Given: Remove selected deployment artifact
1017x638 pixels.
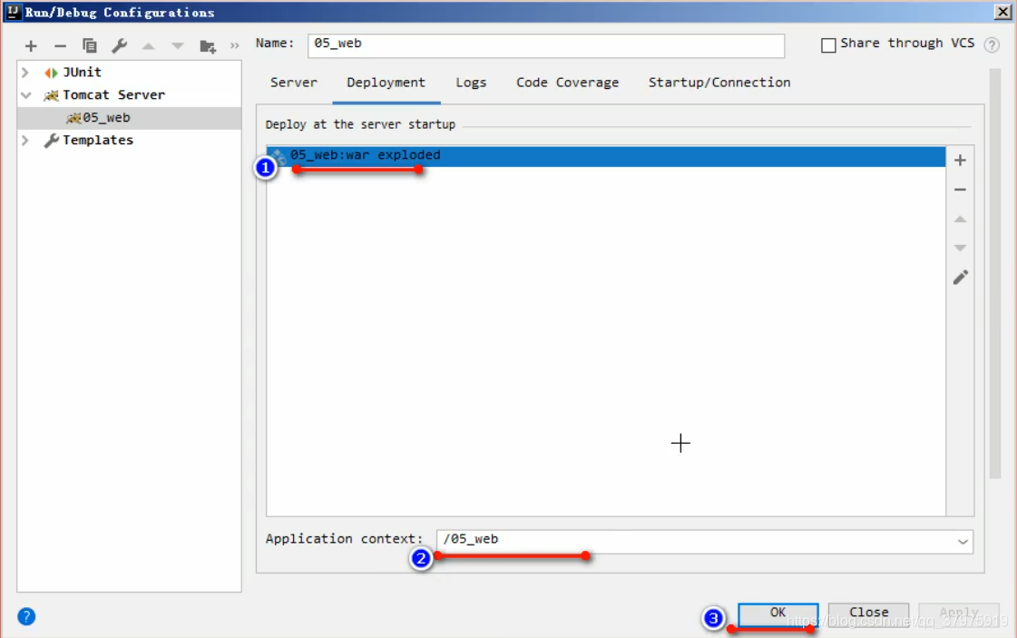Looking at the screenshot, I should click(x=960, y=190).
